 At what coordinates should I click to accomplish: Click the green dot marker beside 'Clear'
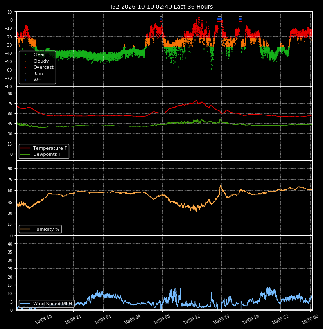[x=25, y=55]
